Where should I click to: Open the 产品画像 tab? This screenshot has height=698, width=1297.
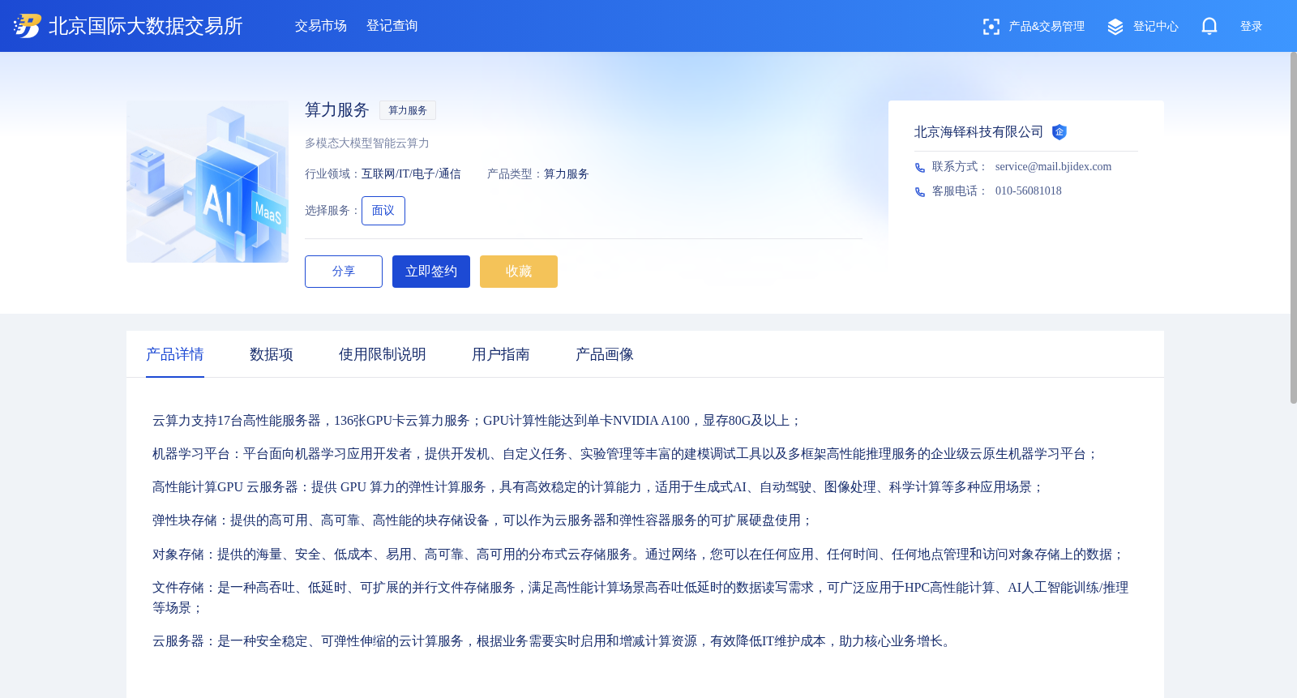[605, 354]
